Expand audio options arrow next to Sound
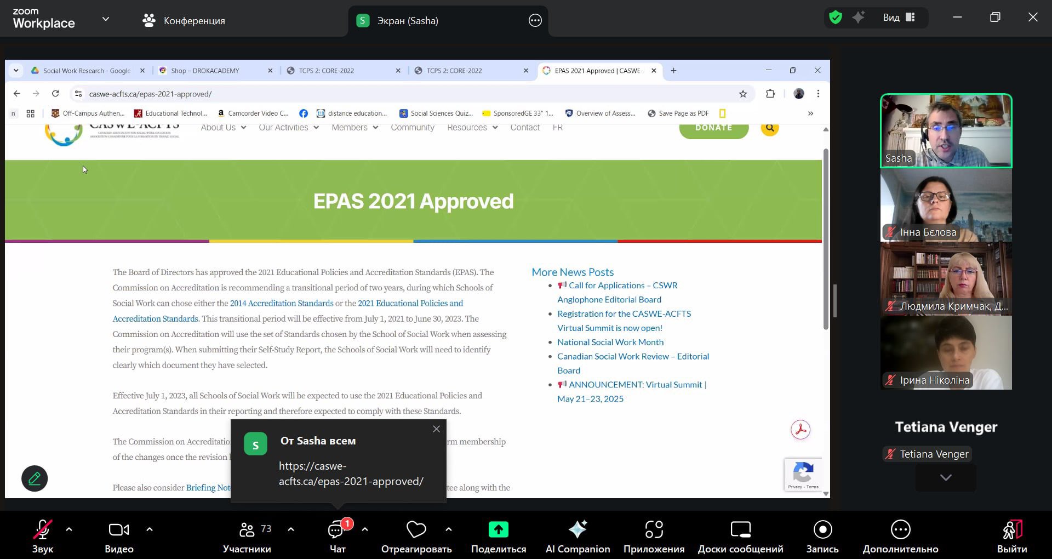Viewport: 1052px width, 559px height. point(69,529)
